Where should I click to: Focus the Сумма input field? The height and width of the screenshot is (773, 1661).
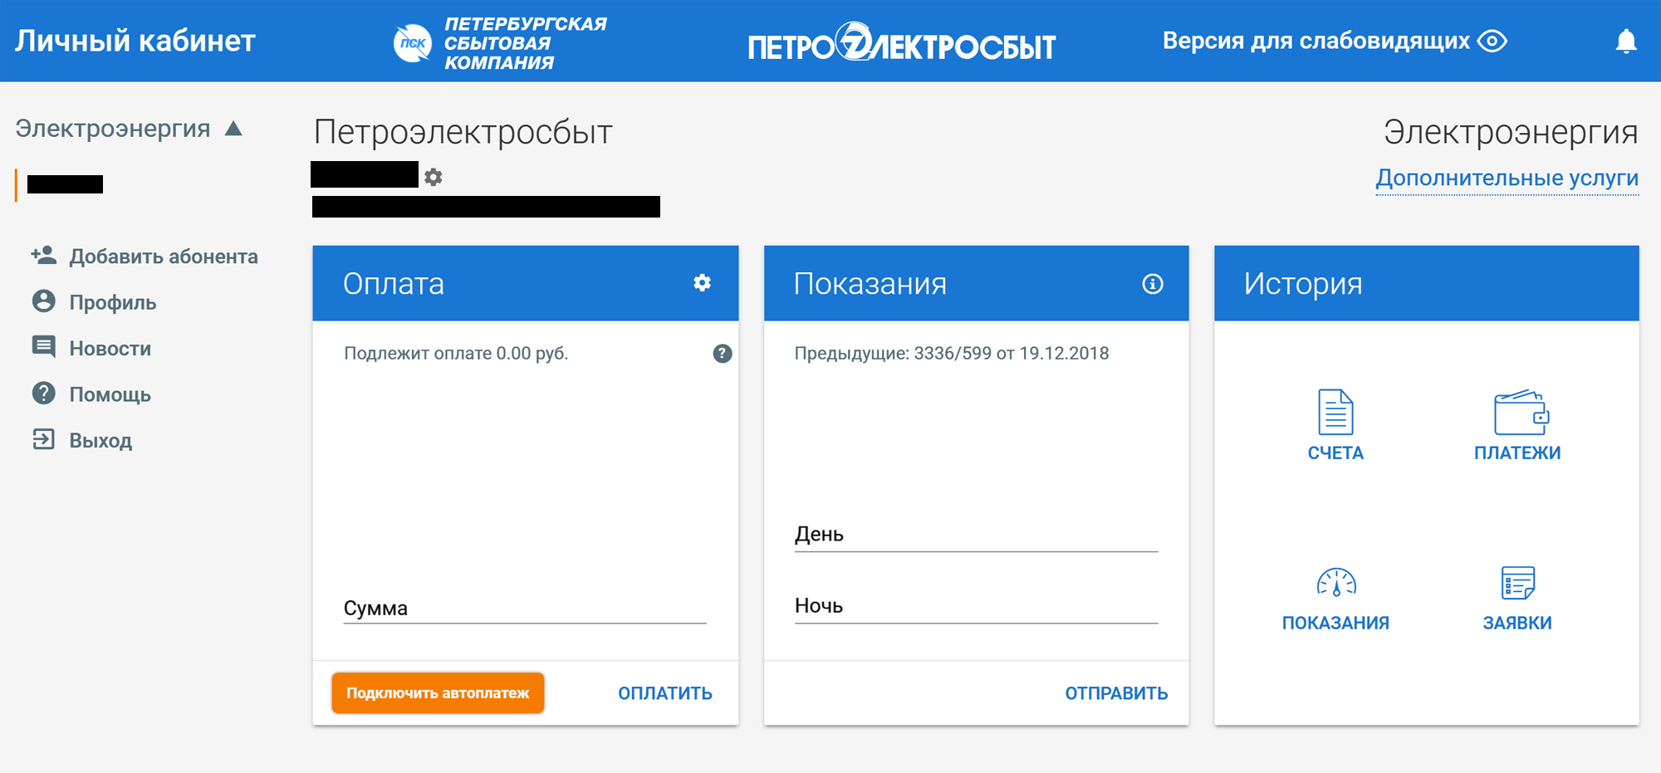(x=525, y=609)
